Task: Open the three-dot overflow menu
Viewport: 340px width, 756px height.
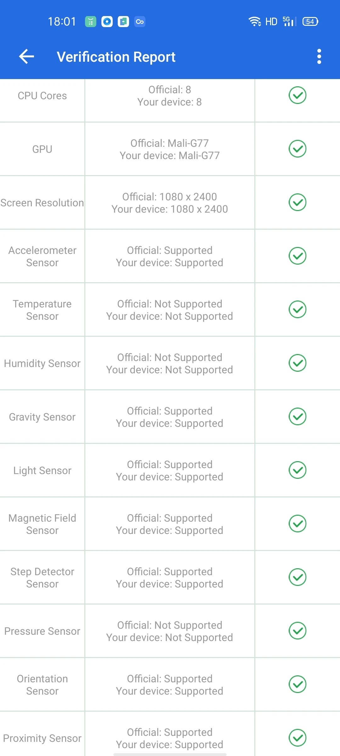Action: coord(319,57)
